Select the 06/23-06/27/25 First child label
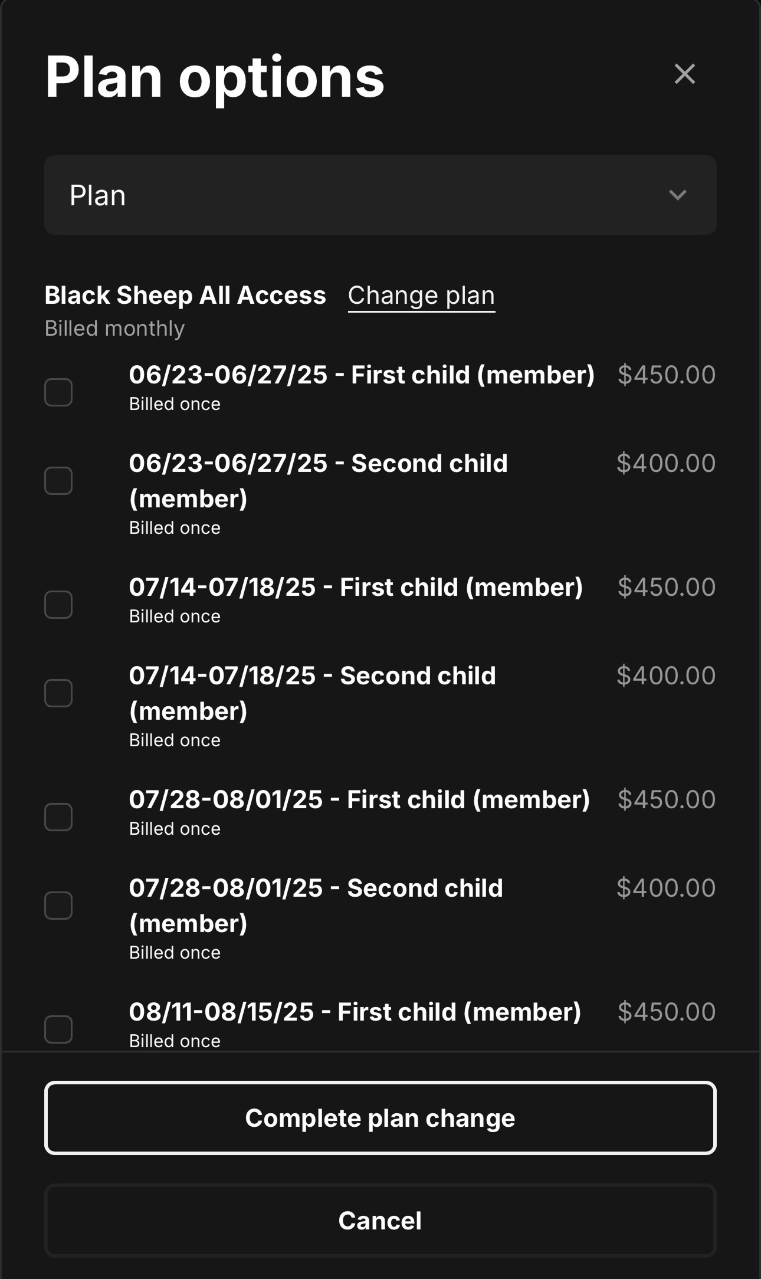 pos(362,375)
